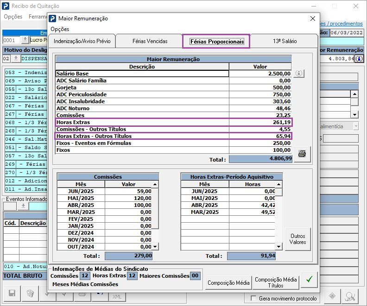367x306 pixels.
Task: Click the Outros Valores button
Action: pyautogui.click(x=297, y=239)
